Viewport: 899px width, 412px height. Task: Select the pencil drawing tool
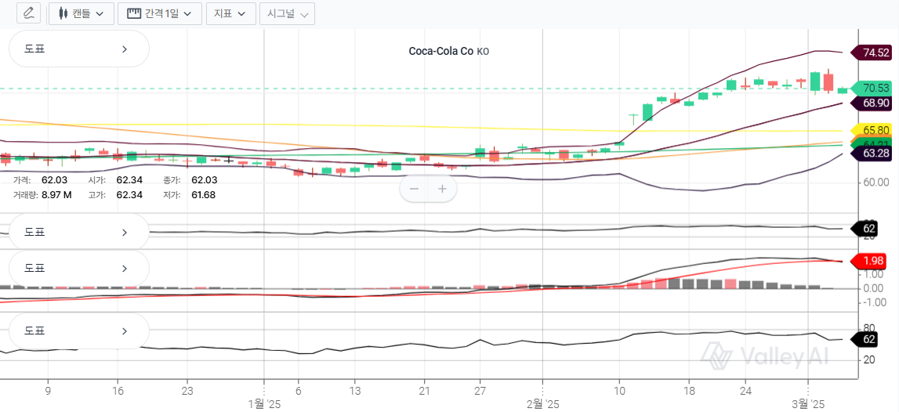coord(28,13)
